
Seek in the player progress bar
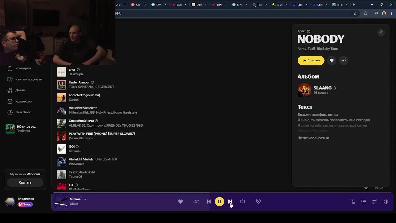click(222, 193)
